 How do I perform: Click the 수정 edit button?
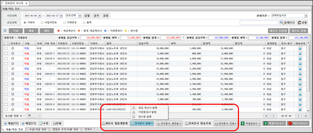(44, 123)
